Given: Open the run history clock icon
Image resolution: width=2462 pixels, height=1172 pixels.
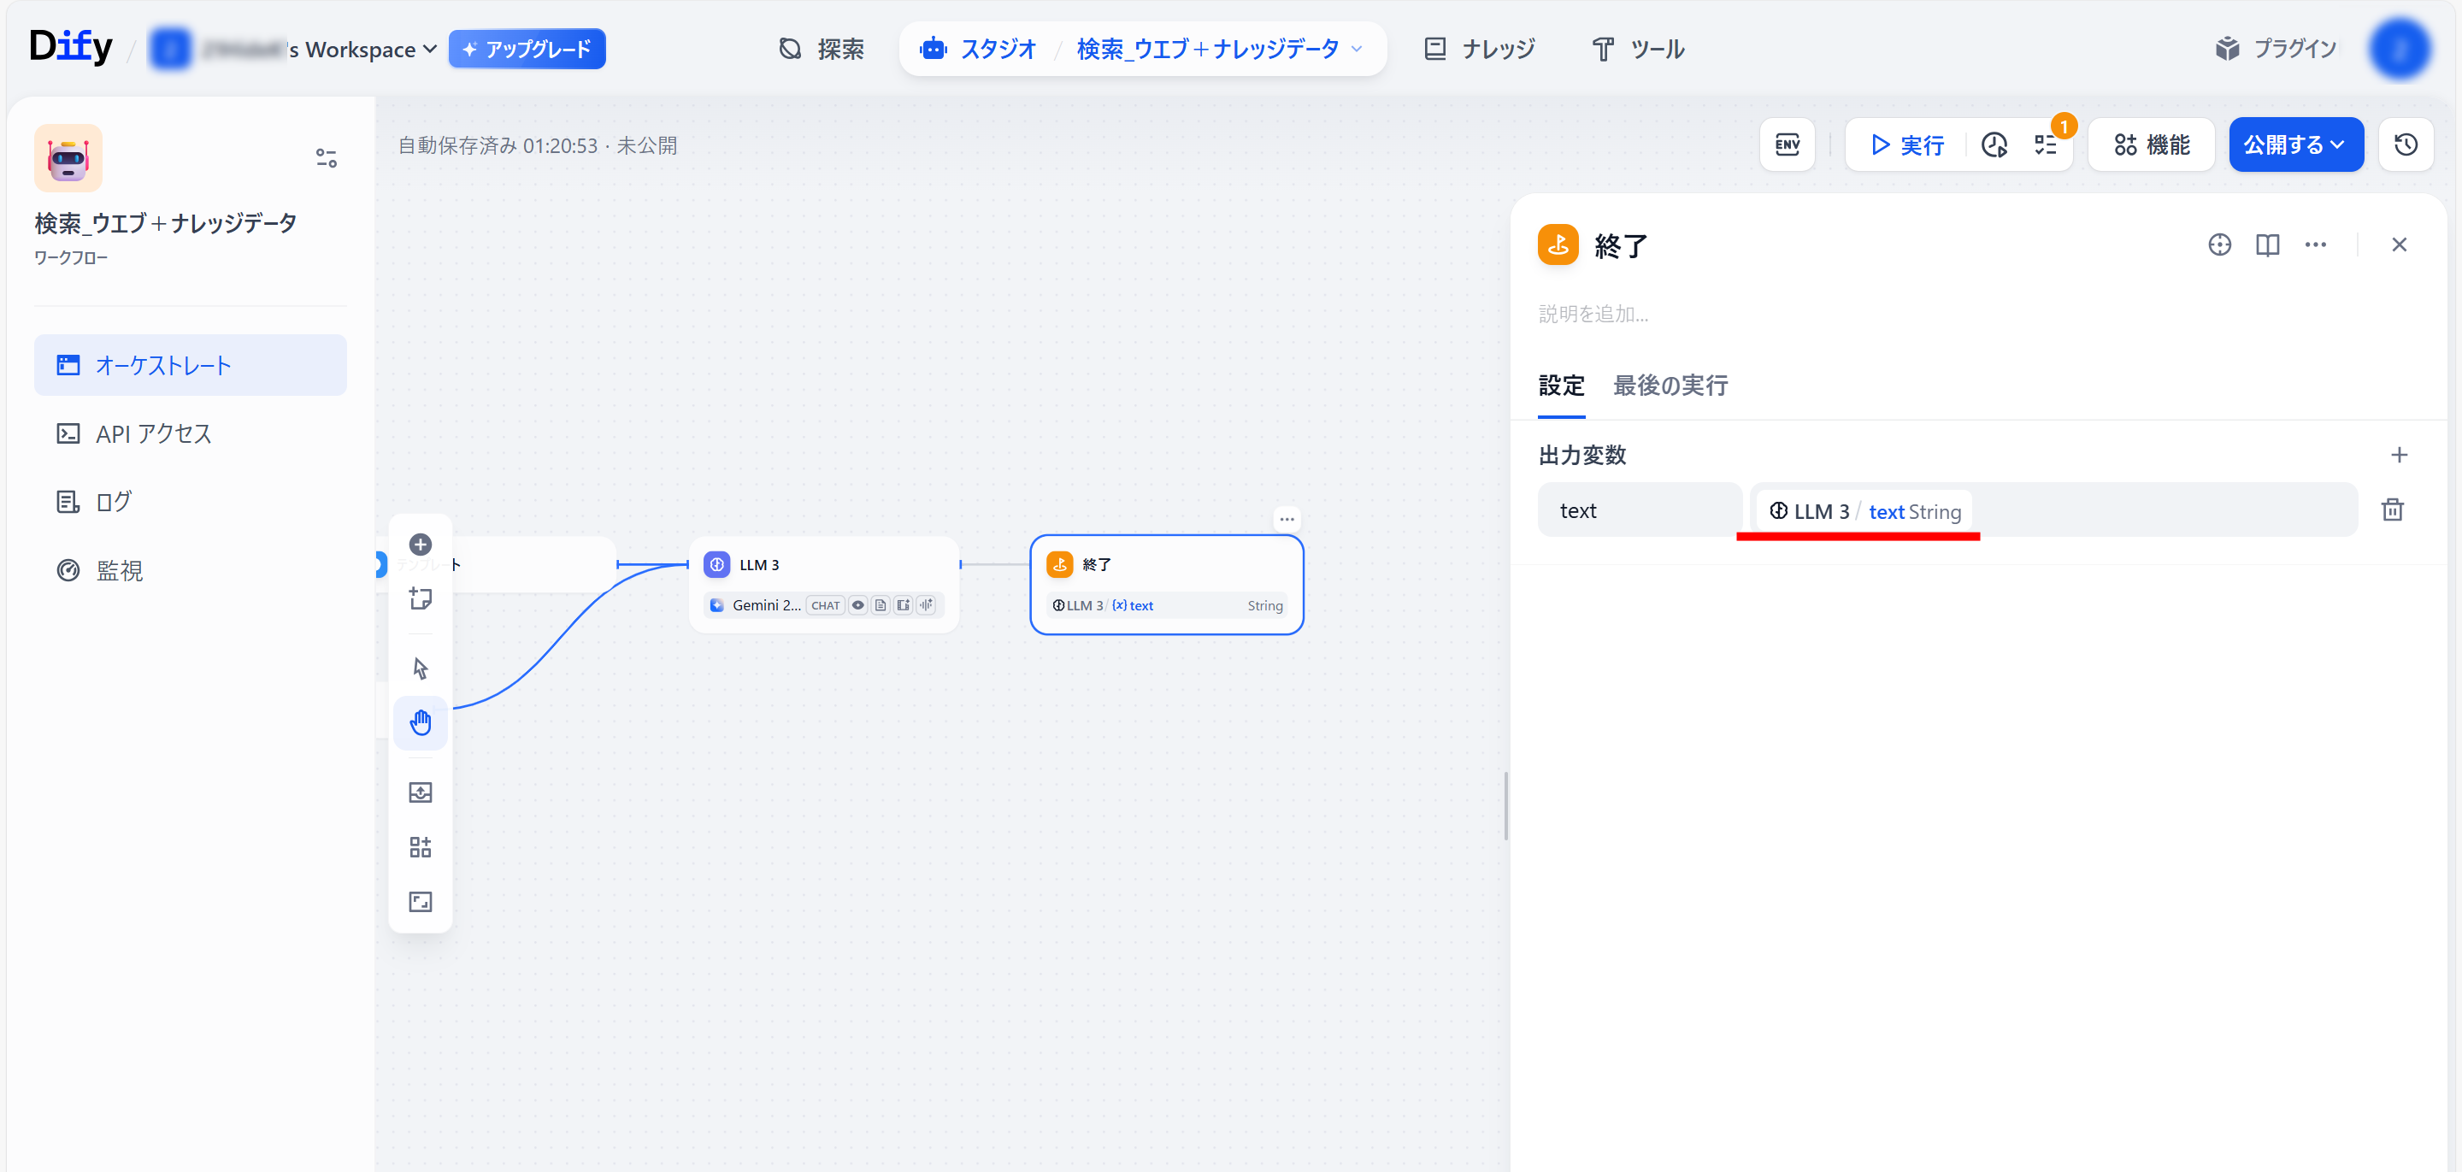Looking at the screenshot, I should click(1994, 145).
